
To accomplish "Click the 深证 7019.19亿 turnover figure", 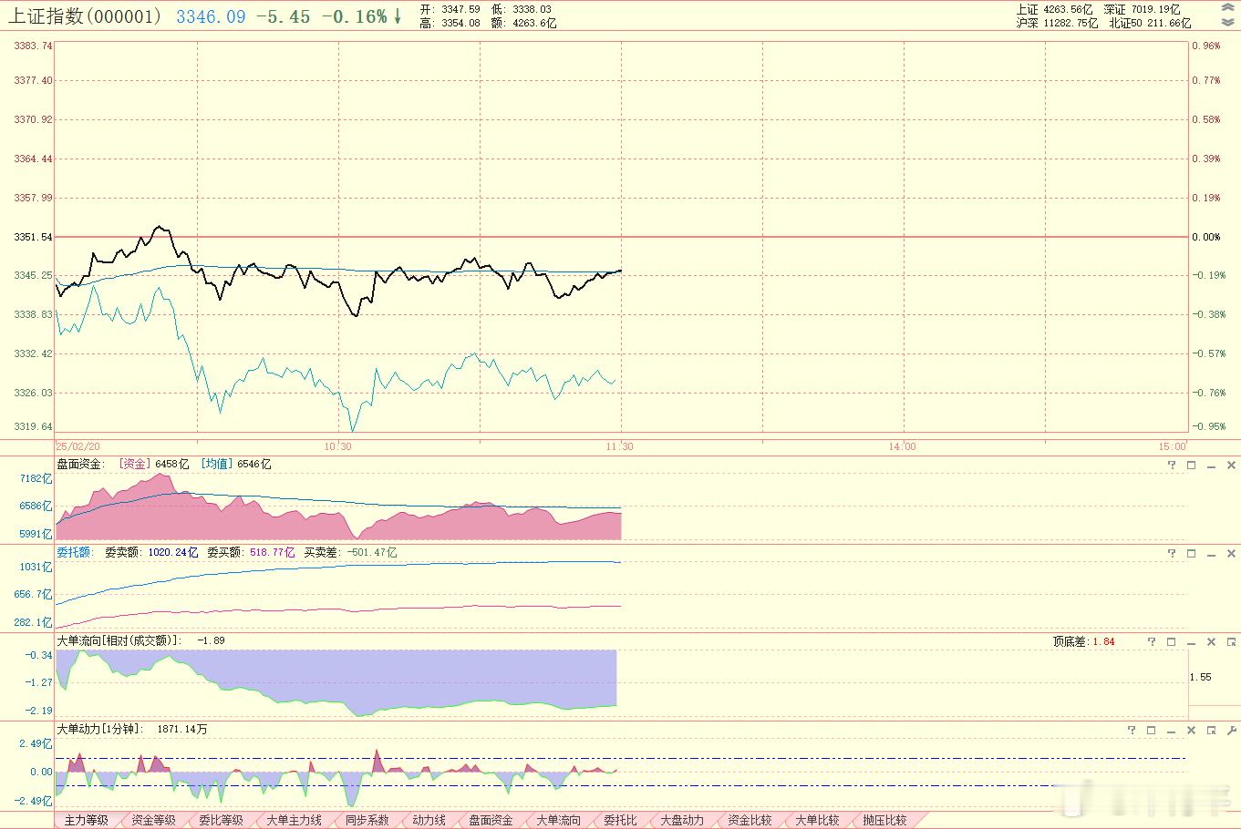I will point(1142,9).
